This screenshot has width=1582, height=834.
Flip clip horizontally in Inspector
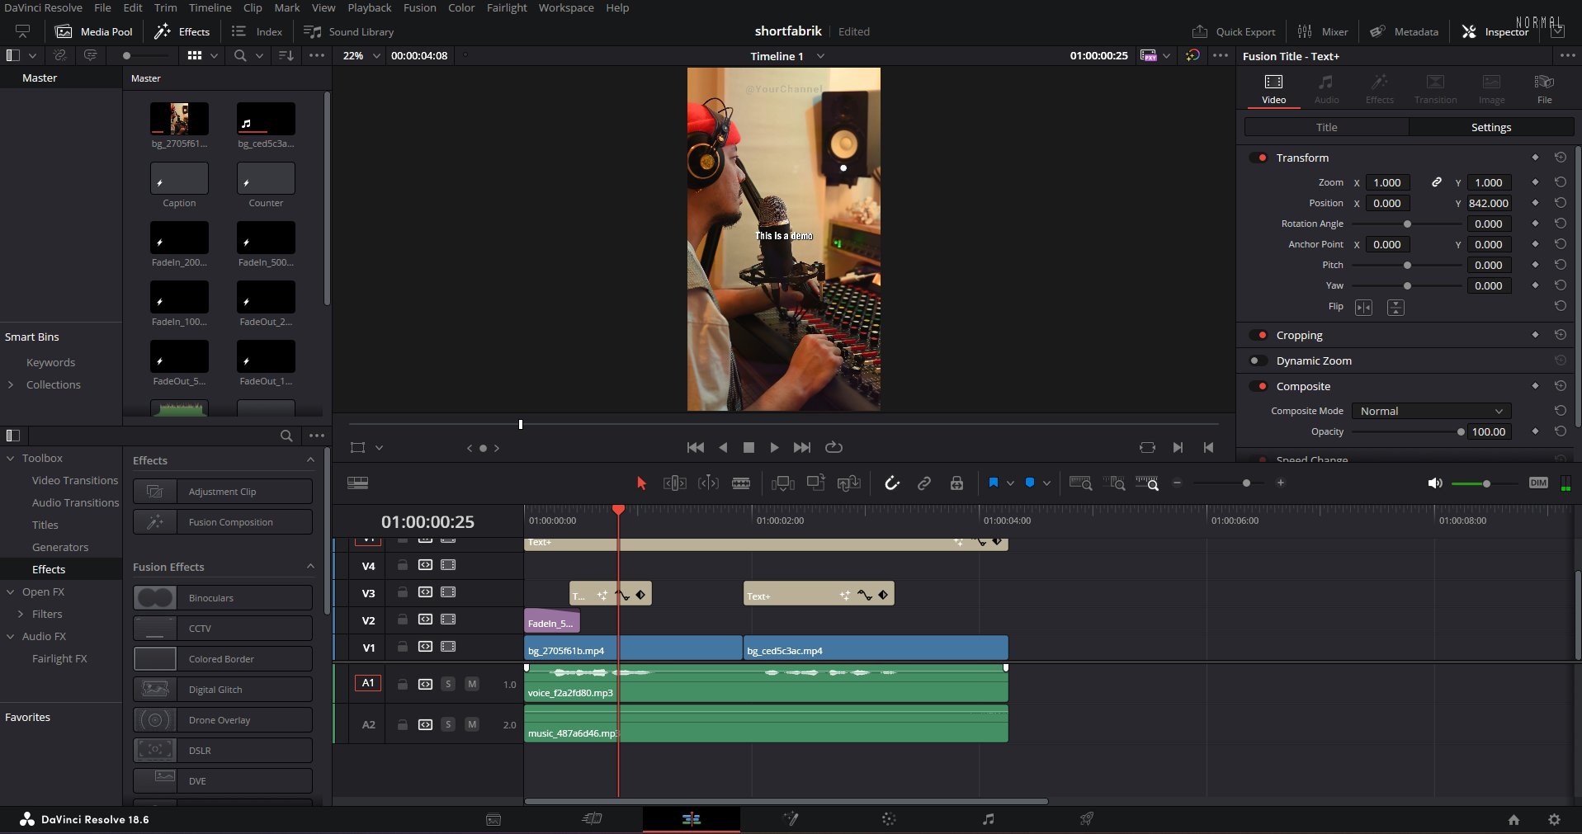[1363, 307]
